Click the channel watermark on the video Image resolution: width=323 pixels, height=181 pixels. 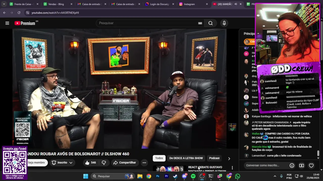coord(232,127)
